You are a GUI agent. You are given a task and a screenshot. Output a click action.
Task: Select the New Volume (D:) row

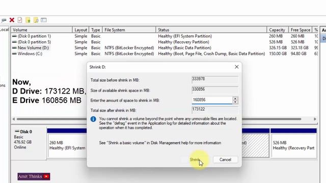[x=164, y=48]
